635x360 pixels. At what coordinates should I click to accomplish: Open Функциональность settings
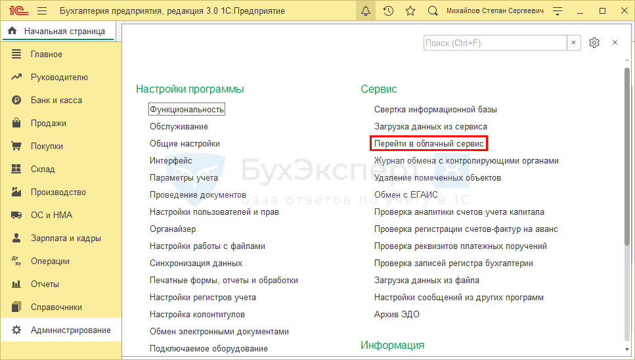(x=186, y=109)
